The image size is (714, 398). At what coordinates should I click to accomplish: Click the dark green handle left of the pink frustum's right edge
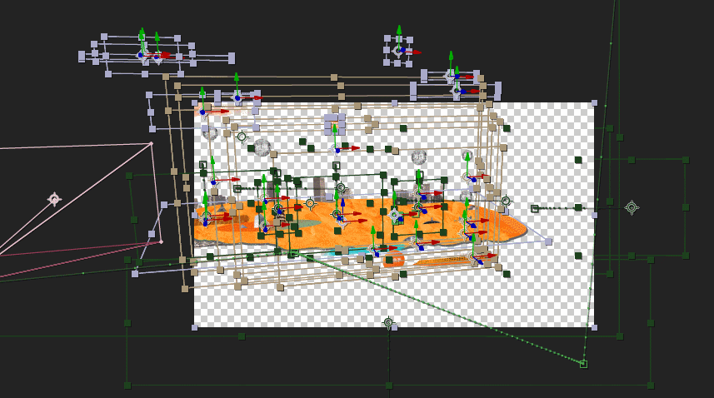(129, 176)
